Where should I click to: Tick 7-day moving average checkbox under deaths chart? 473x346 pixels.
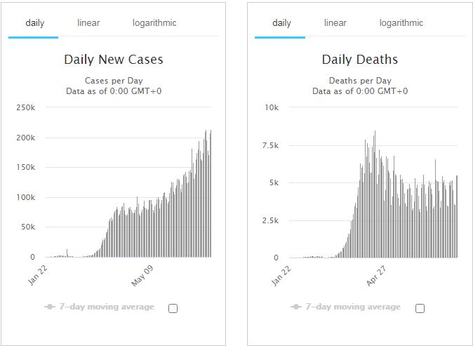(x=420, y=308)
